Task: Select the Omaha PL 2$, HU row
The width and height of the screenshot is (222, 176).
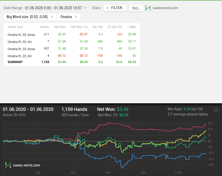Action: pyautogui.click(x=72, y=56)
